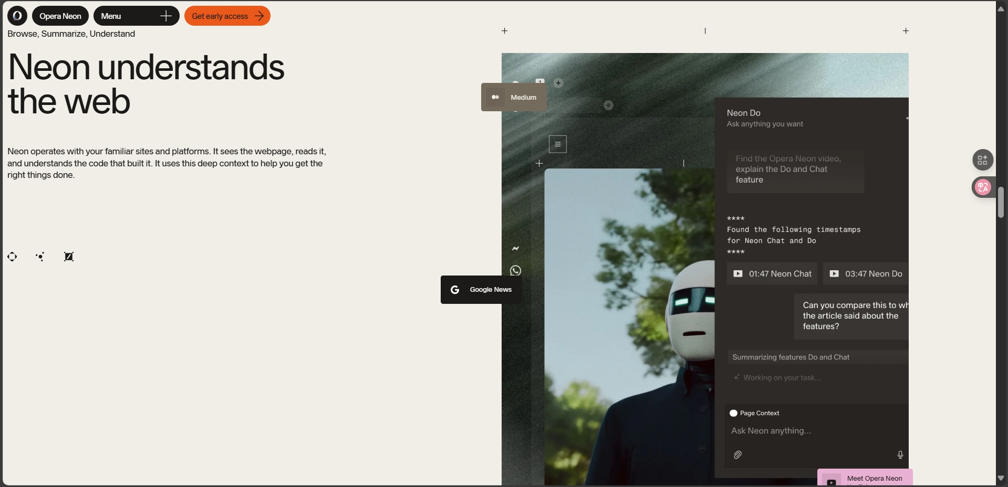Click the pink translate extension icon
Screen dimensions: 1008x487
[983, 187]
